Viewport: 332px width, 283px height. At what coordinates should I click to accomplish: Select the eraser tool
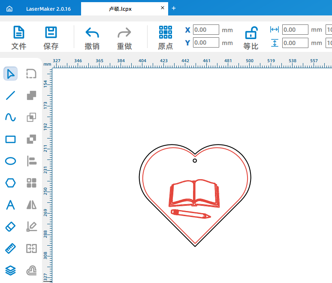(x=11, y=227)
